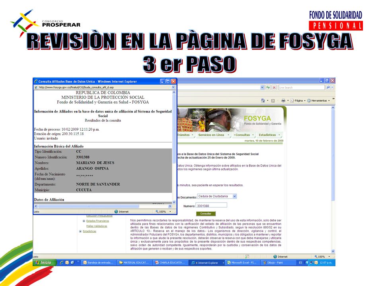The image size is (382, 286).
Task: Click the Herramientas gear icon
Action: (309, 100)
